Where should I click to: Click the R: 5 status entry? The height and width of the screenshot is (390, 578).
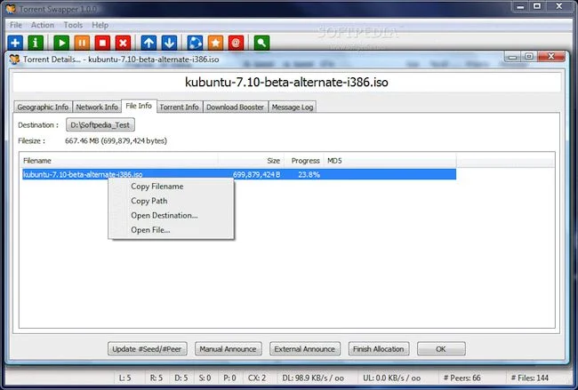[x=156, y=378]
